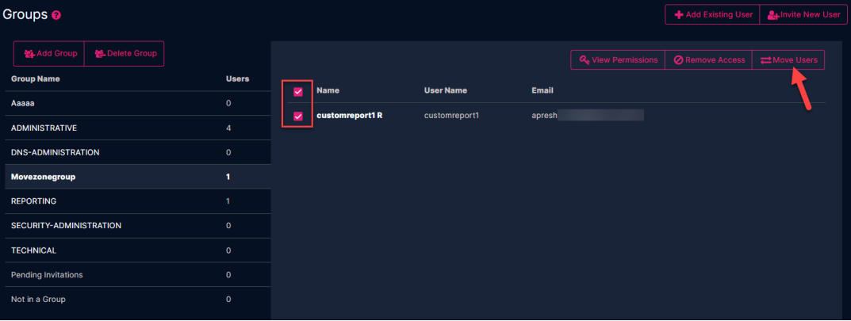Click the customreport1 R user name

point(350,116)
